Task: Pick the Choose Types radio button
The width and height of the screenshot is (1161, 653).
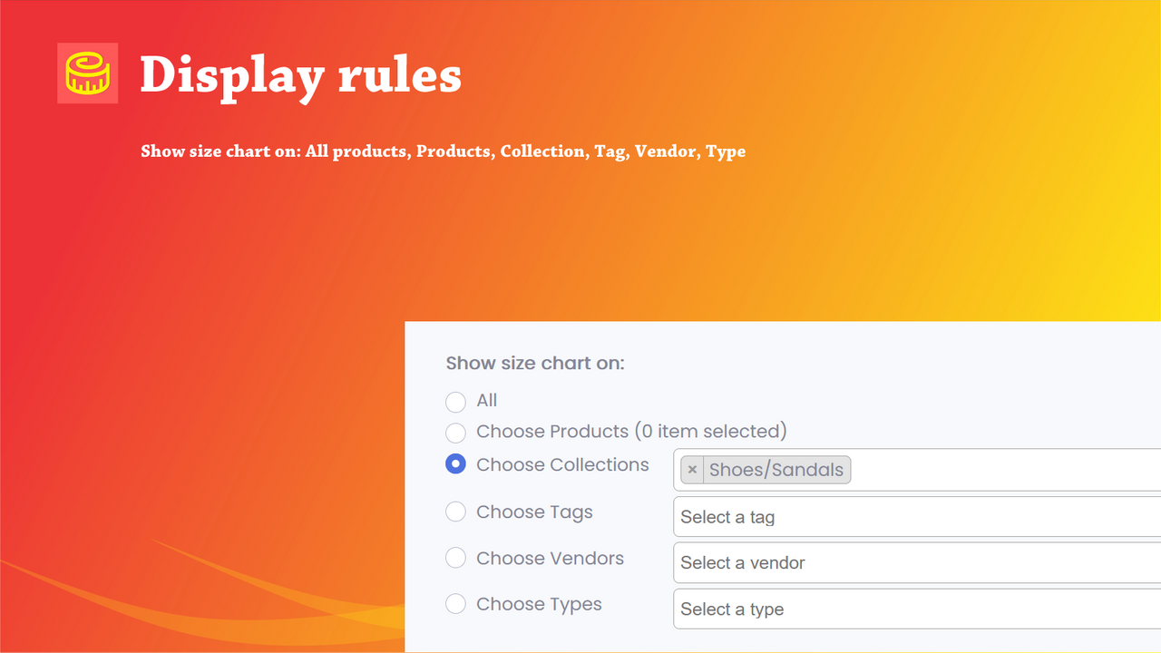Action: tap(455, 604)
